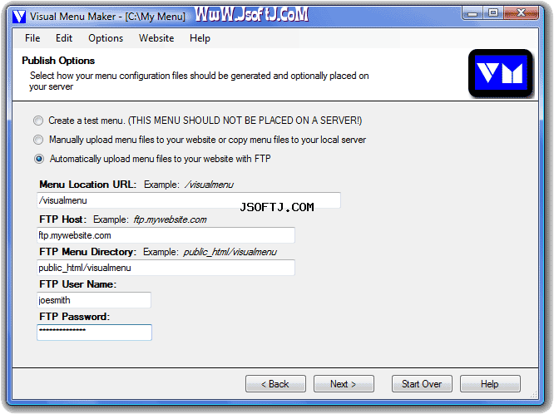Open the Help menu in menu bar
Image resolution: width=554 pixels, height=414 pixels.
pos(200,38)
